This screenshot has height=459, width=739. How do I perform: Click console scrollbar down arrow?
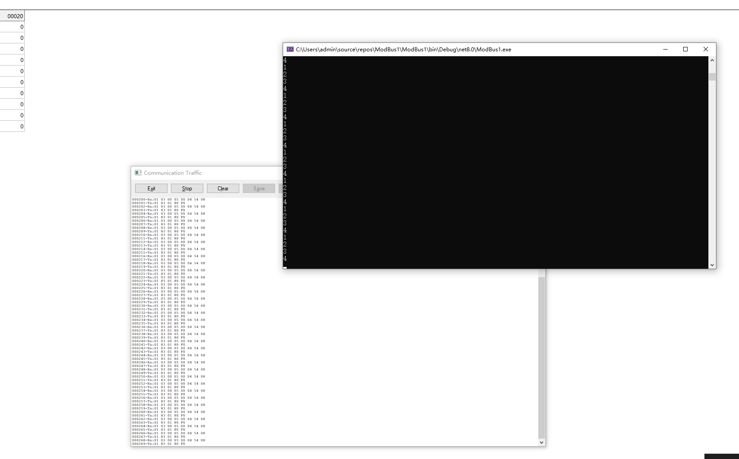pos(712,265)
